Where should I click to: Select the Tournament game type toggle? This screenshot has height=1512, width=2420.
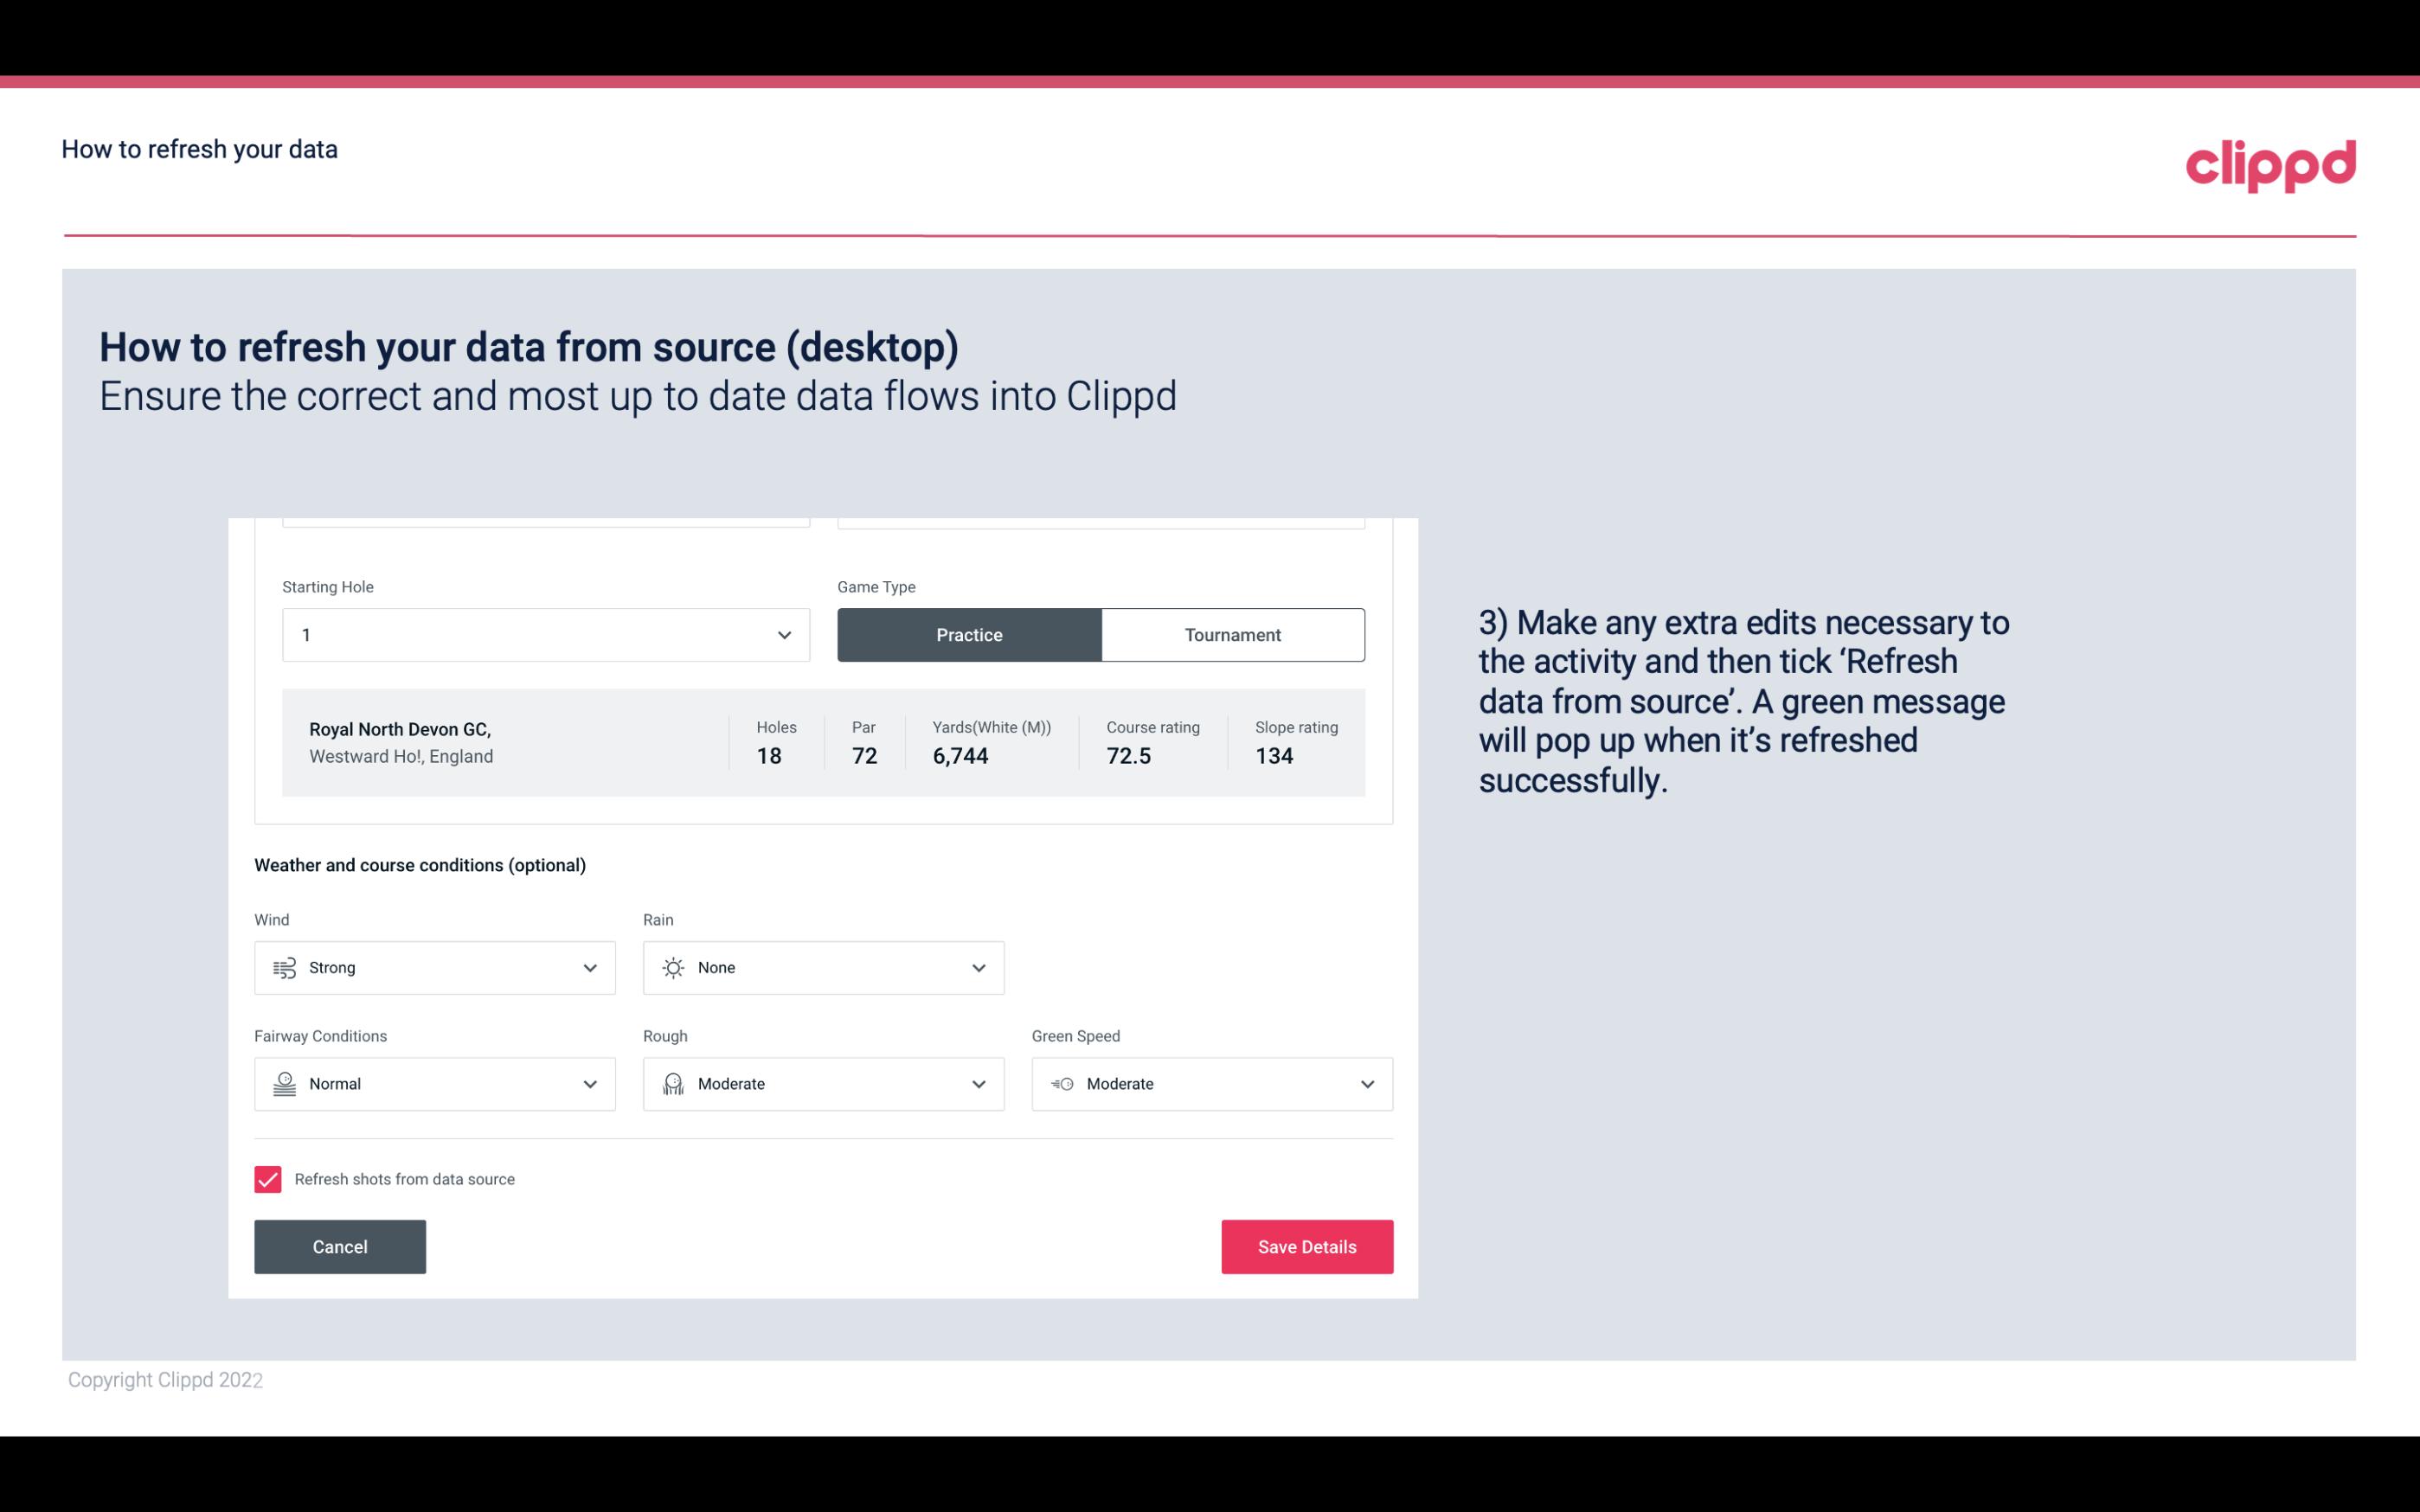point(1232,634)
